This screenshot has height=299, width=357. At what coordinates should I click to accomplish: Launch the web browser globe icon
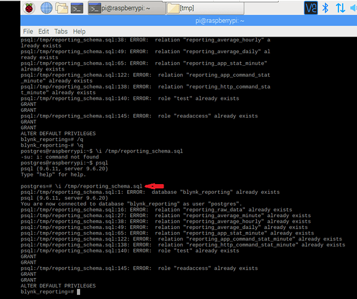click(46, 8)
